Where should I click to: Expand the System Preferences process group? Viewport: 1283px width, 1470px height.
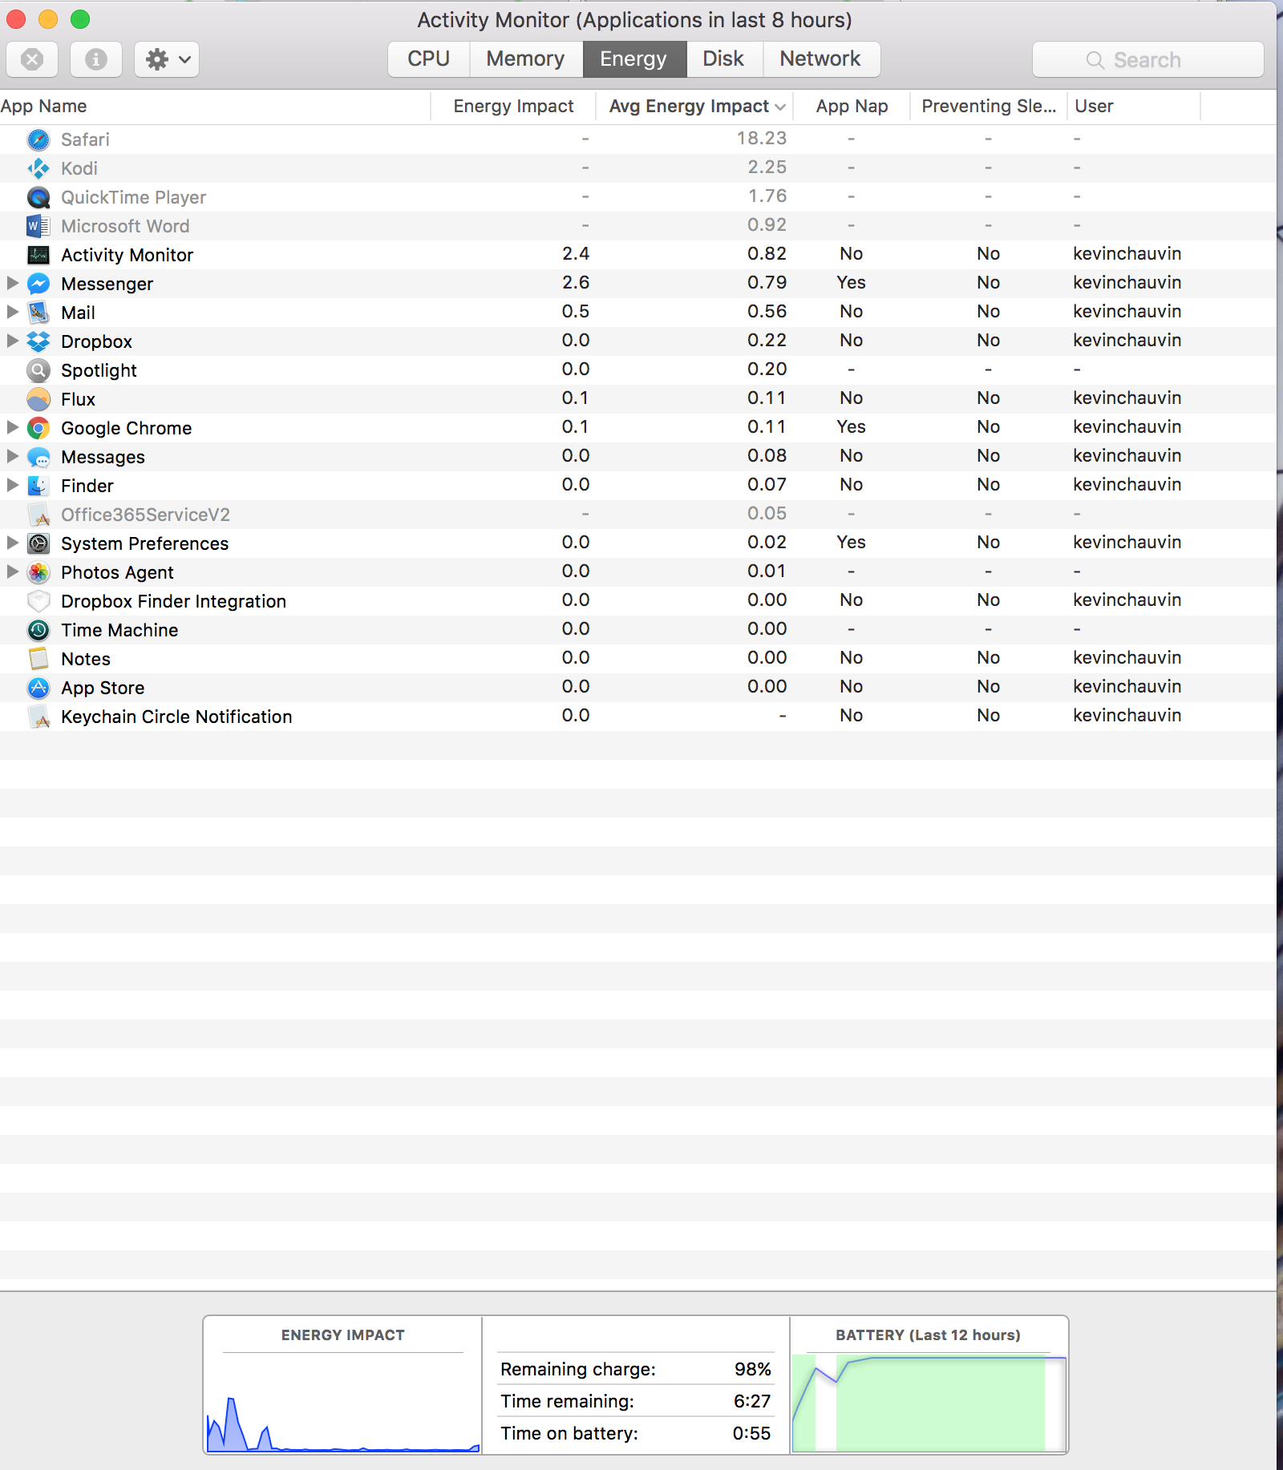tap(12, 543)
